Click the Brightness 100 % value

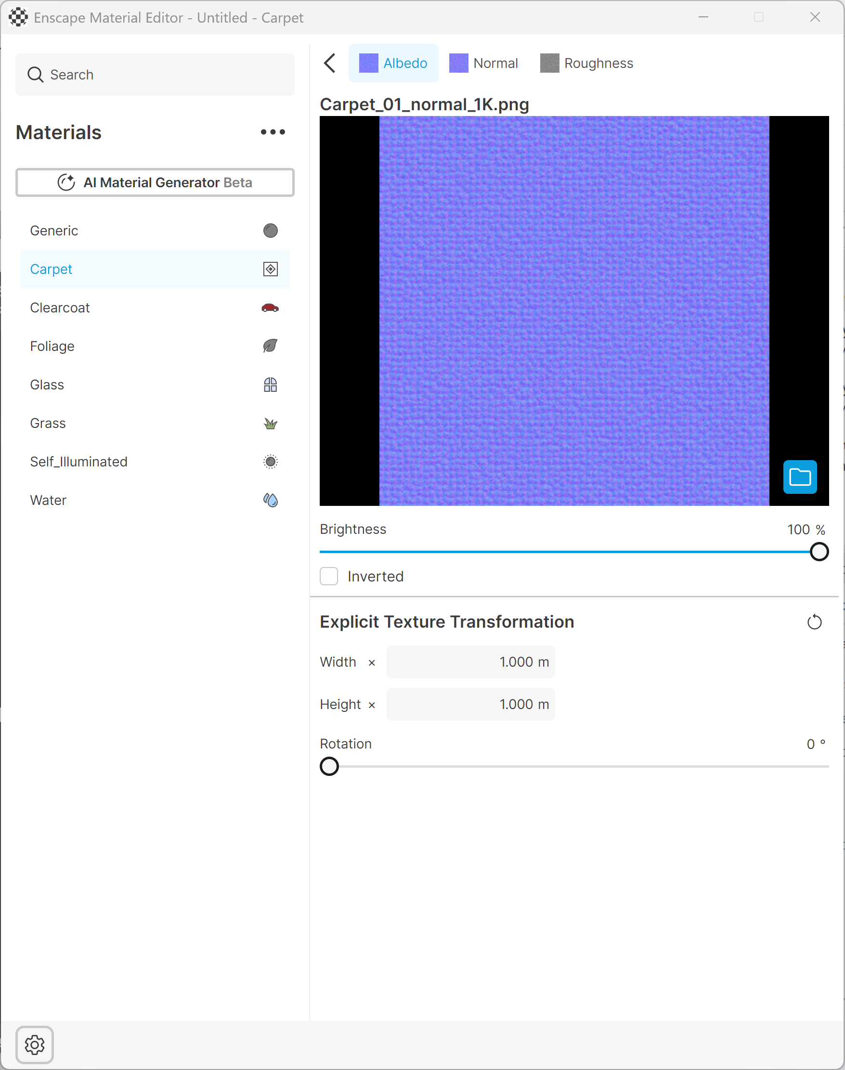(806, 529)
